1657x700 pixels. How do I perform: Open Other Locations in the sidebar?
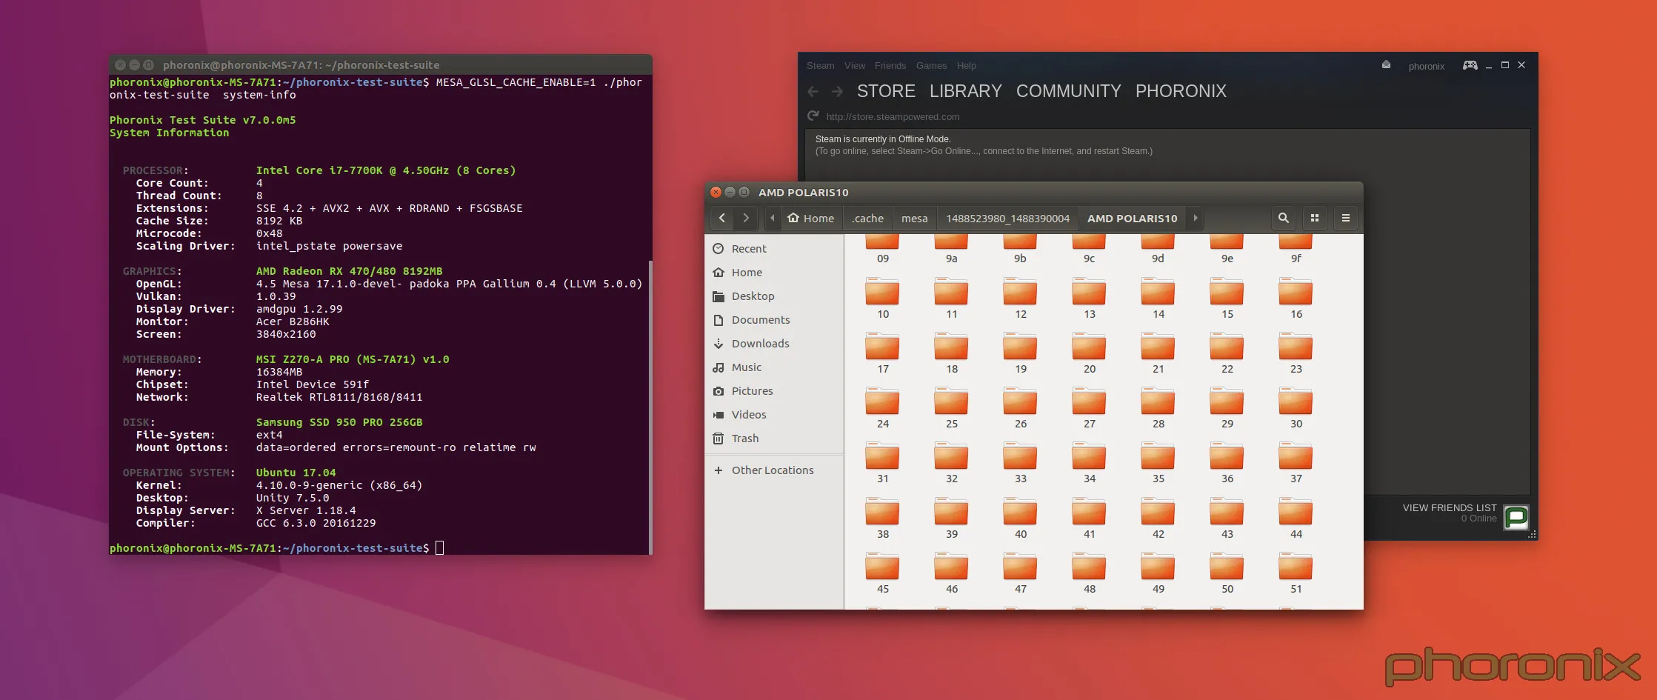[774, 470]
